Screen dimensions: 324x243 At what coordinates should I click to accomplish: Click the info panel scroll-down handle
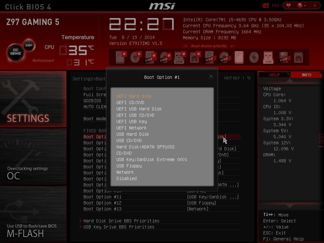[x=290, y=206]
